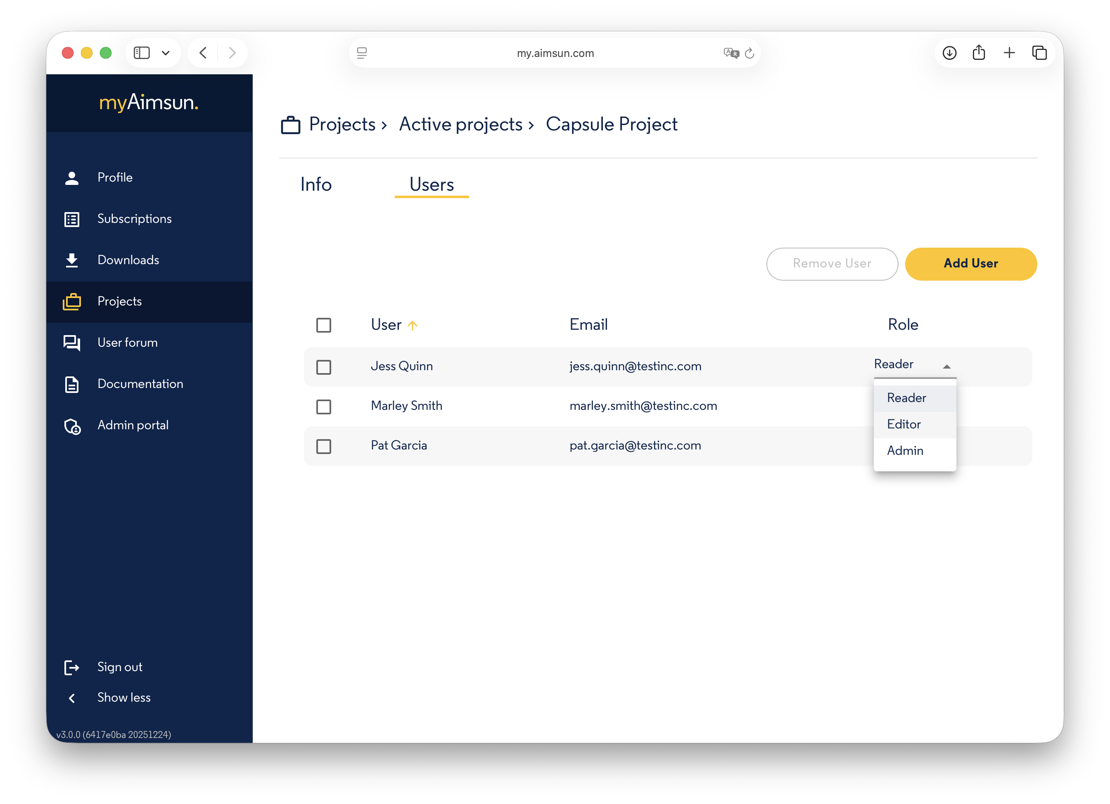Image resolution: width=1110 pixels, height=804 pixels.
Task: Click the Downloads arrow icon
Action: pyautogui.click(x=72, y=260)
